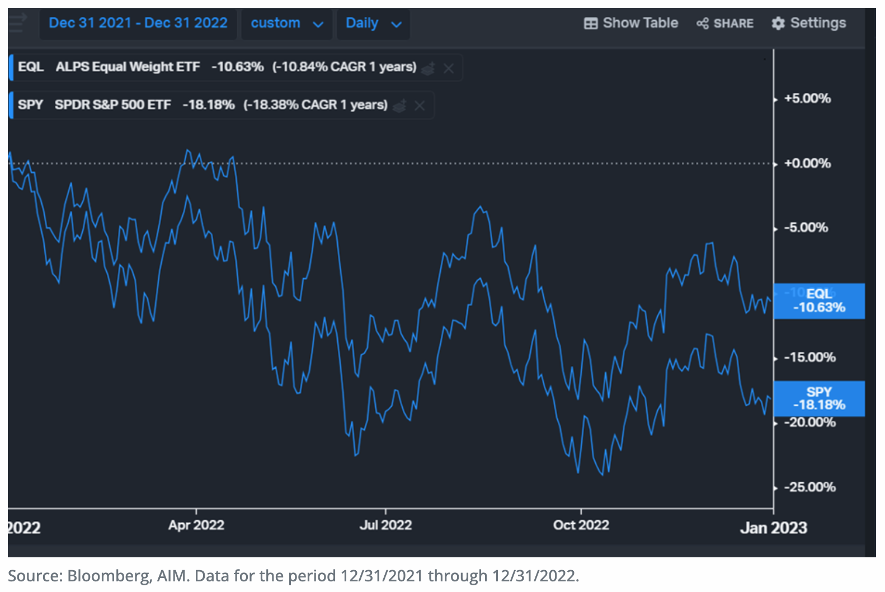Click the Show Table label
Screen dimensions: 885x592
(x=640, y=24)
